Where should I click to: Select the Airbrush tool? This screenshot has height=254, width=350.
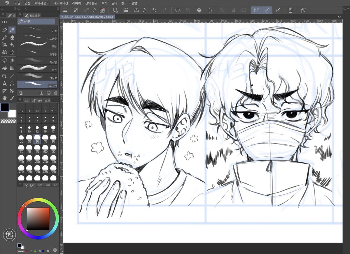[4, 45]
